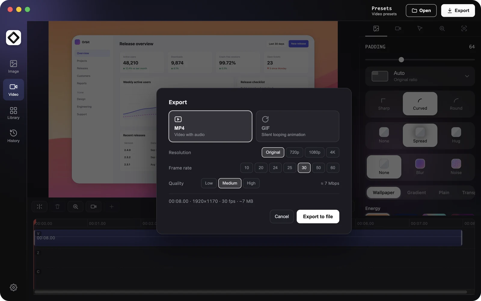Click the trash delete icon

point(57,206)
